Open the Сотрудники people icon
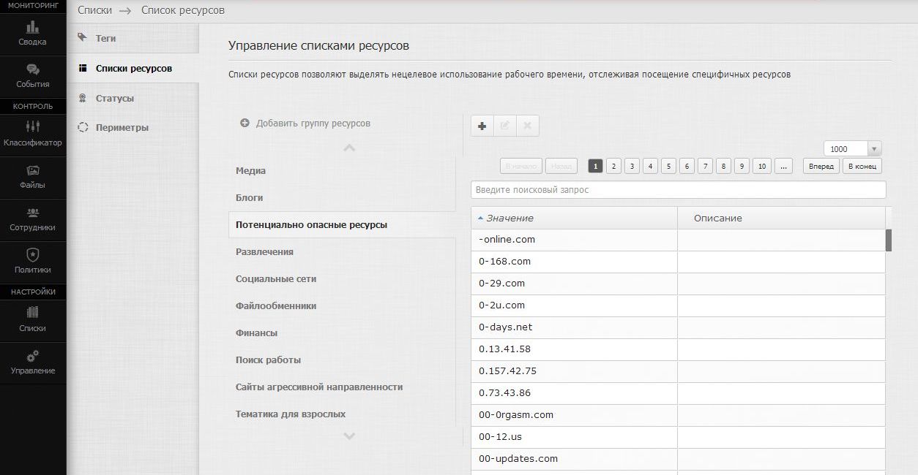Viewport: 918px width, 475px height. pyautogui.click(x=33, y=213)
